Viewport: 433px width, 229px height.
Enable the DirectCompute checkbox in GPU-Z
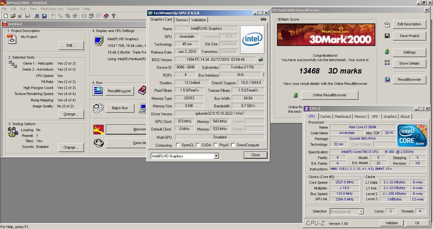pos(233,145)
